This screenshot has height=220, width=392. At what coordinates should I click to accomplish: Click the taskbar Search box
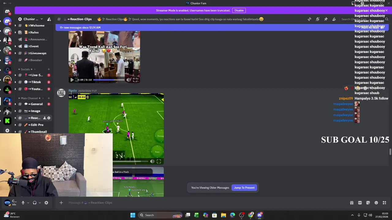(x=161, y=215)
